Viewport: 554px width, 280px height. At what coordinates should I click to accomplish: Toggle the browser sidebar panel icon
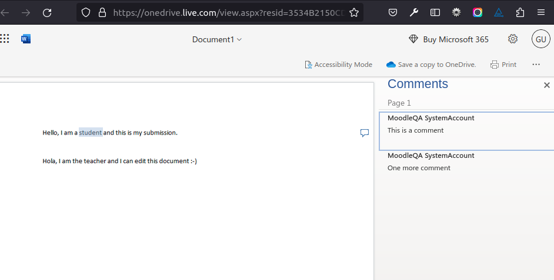pos(435,13)
